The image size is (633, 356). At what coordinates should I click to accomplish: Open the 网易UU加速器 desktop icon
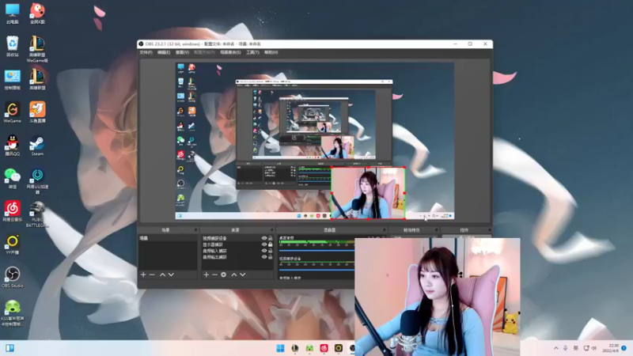tap(37, 181)
